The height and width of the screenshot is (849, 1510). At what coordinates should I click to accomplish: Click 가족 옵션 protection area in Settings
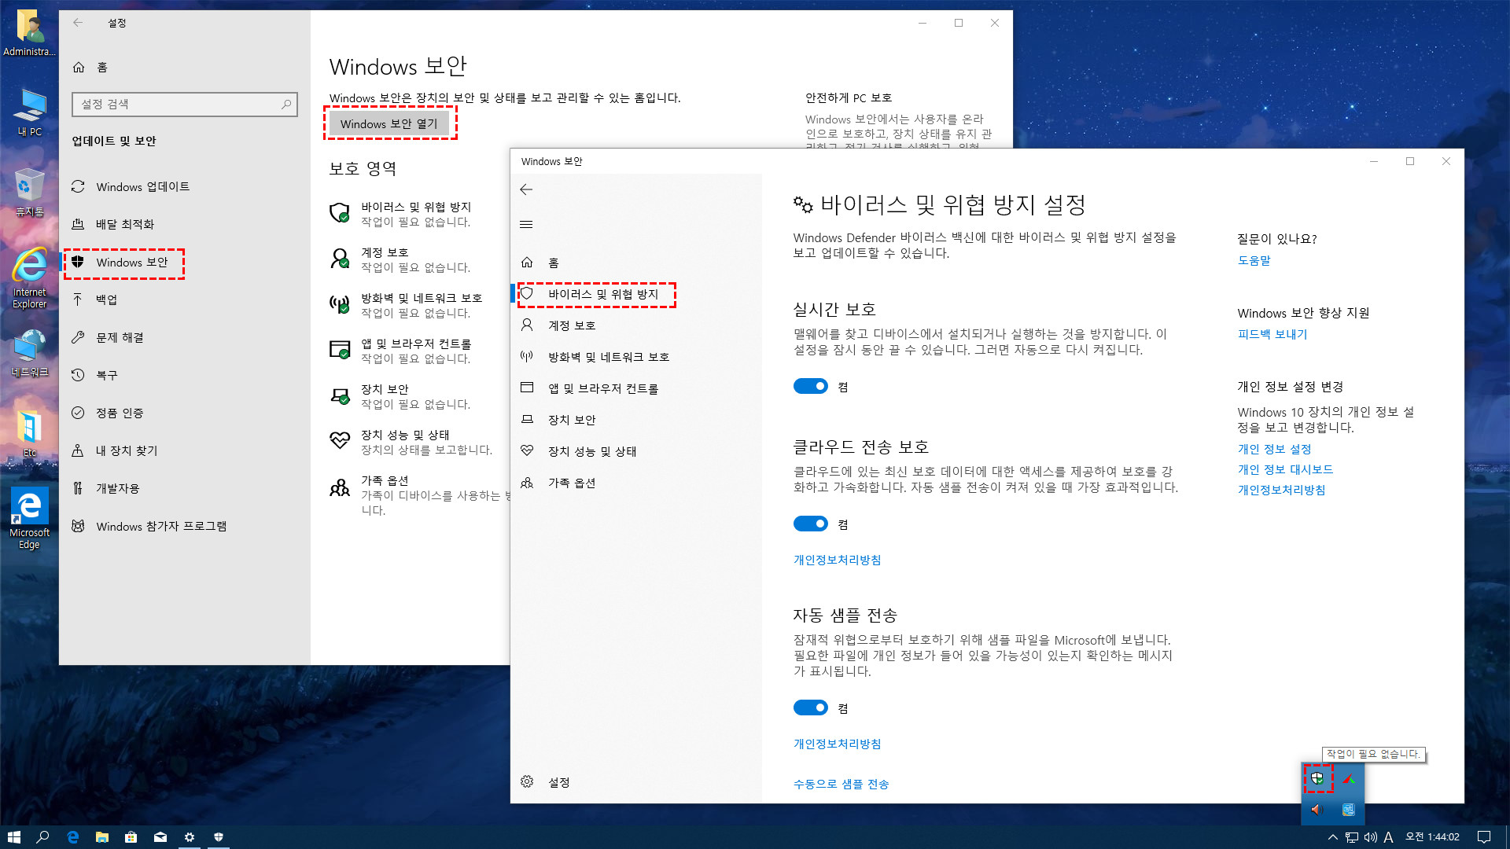click(419, 494)
